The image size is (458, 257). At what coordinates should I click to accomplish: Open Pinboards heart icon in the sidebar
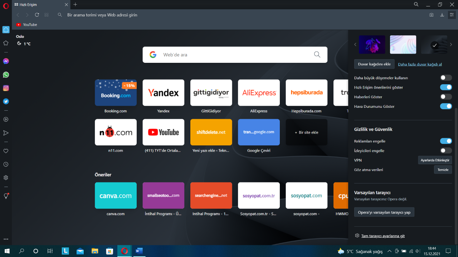[x=6, y=151]
